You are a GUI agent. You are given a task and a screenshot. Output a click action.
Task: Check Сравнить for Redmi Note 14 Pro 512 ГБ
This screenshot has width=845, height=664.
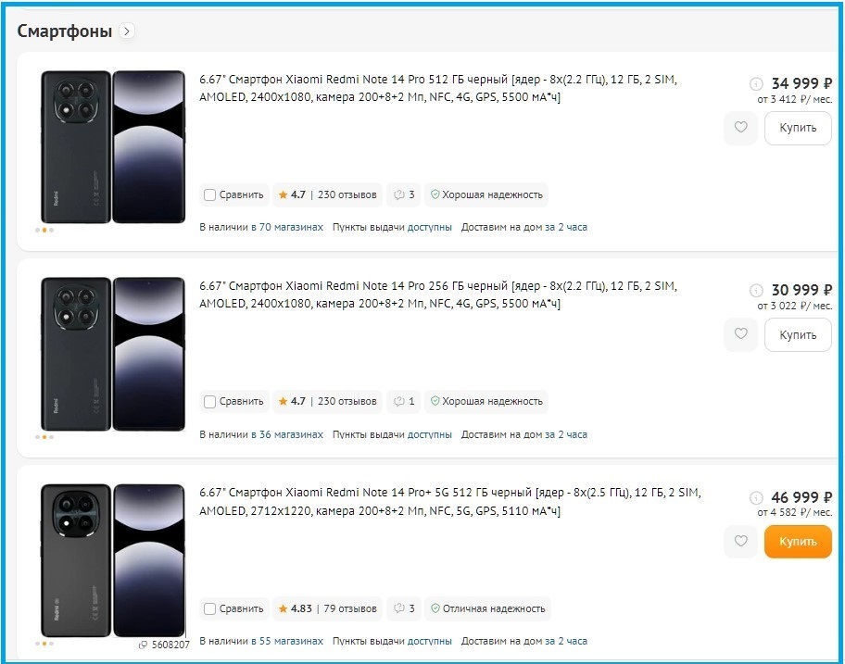[210, 194]
